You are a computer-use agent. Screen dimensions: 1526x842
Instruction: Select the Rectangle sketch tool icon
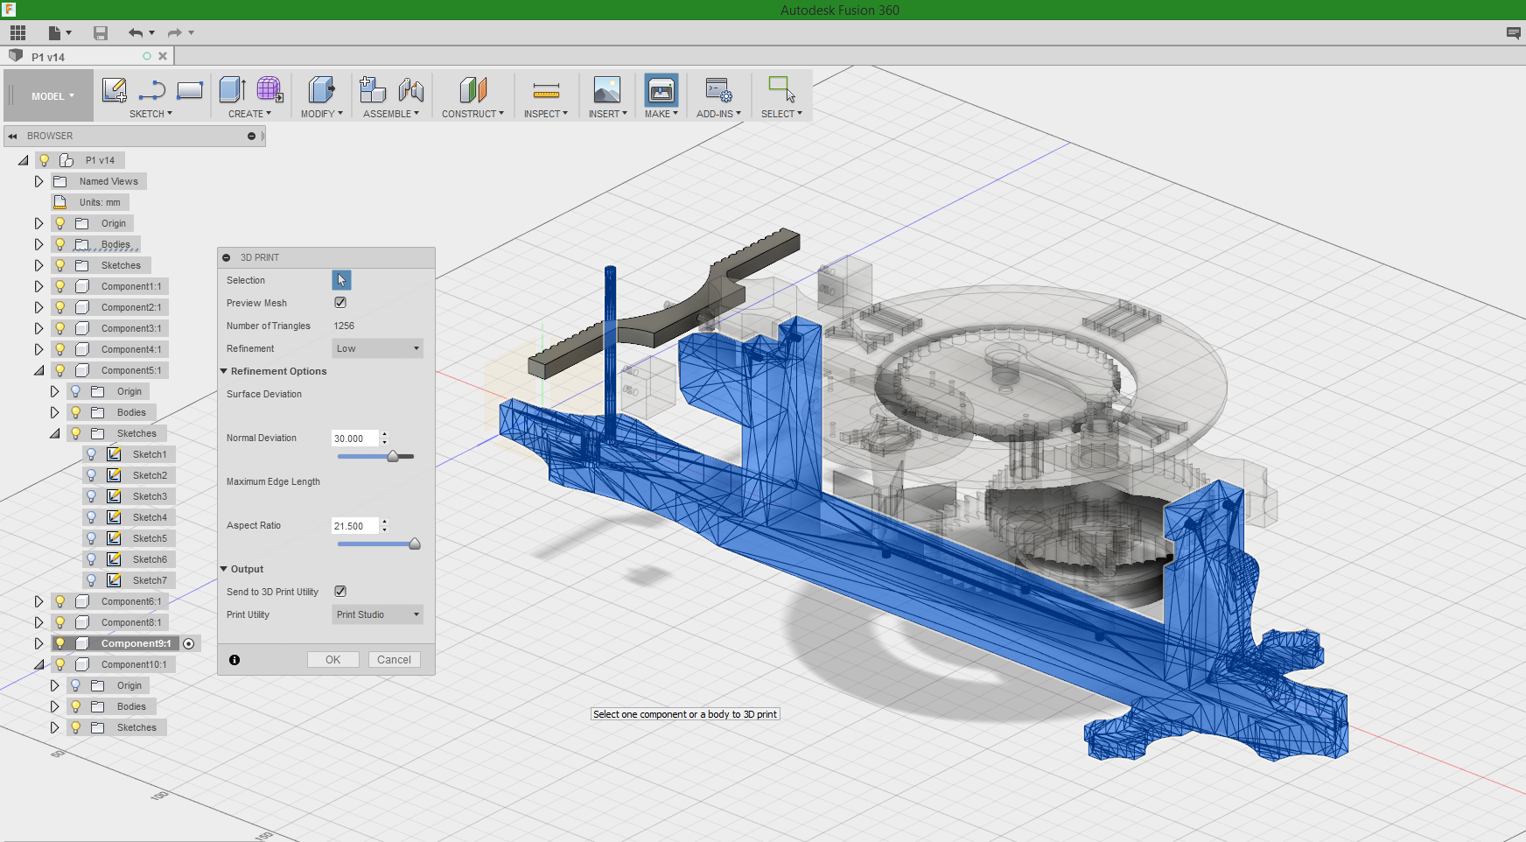[190, 90]
